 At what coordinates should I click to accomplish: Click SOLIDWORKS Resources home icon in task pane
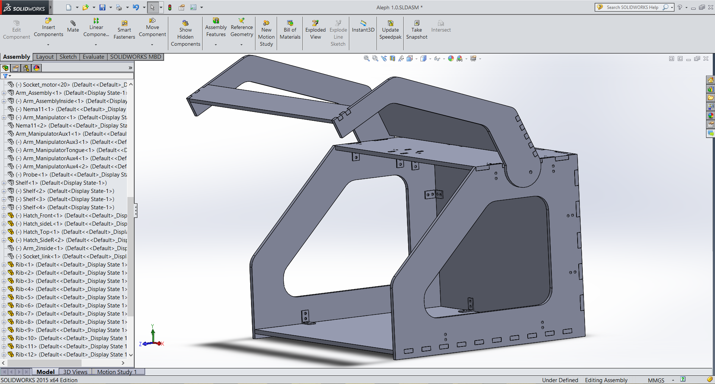point(711,80)
